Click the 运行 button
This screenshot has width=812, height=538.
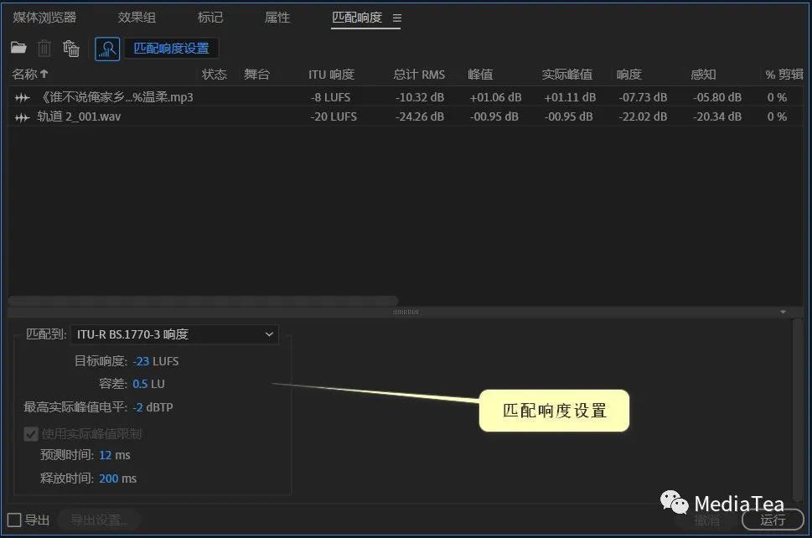tap(773, 520)
